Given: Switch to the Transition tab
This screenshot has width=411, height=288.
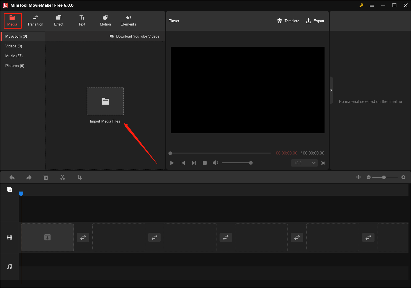Looking at the screenshot, I should [35, 21].
